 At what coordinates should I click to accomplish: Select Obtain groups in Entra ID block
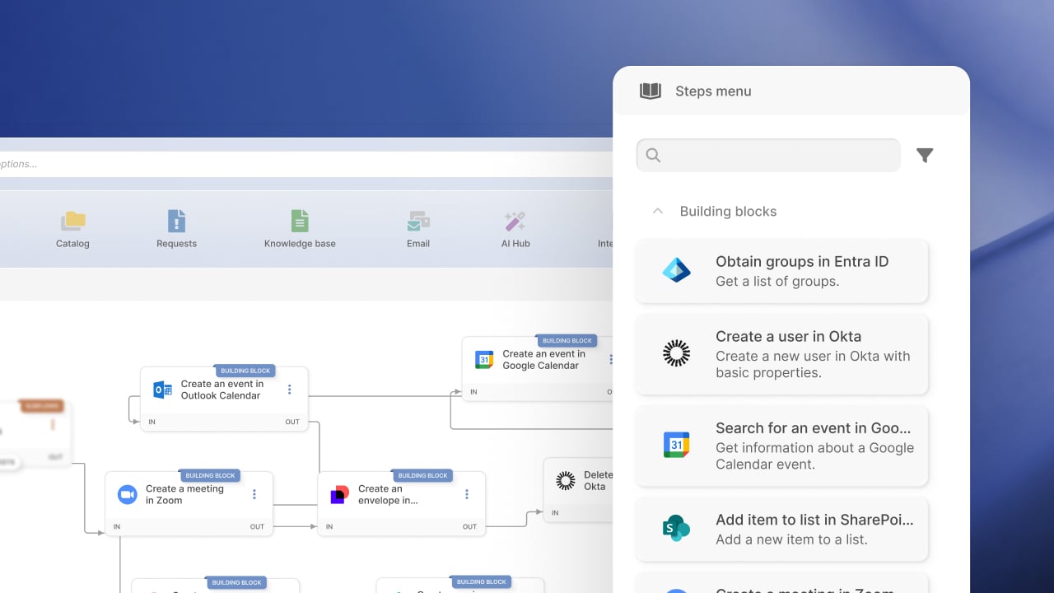tap(781, 271)
